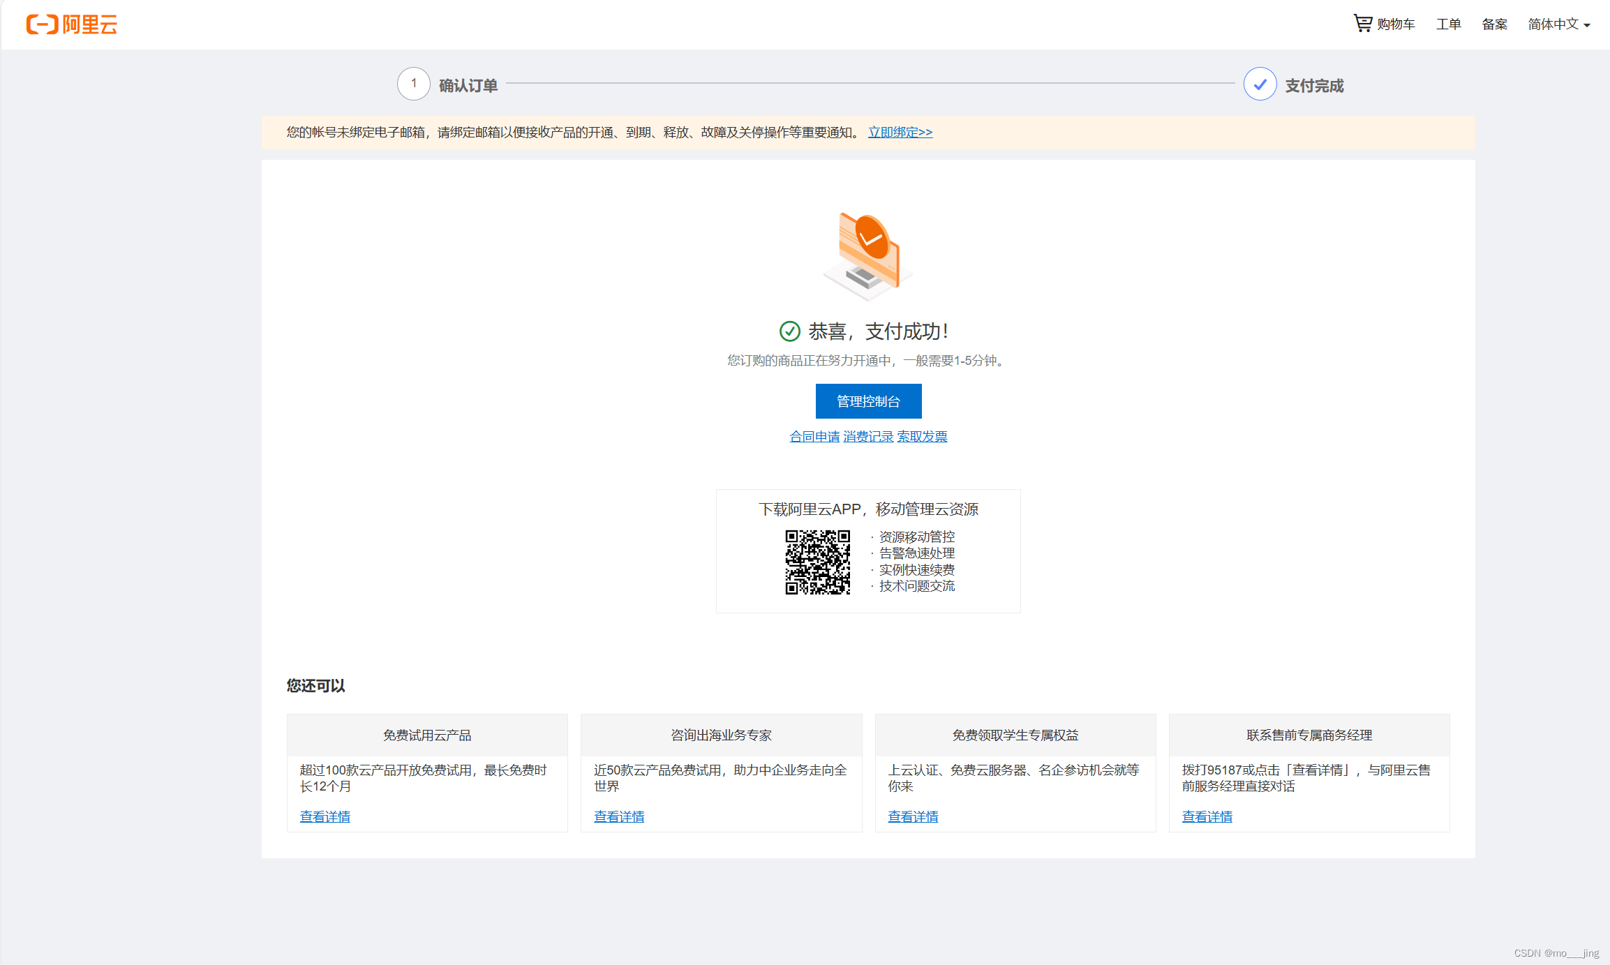Click the 管理控制台 button
1610x965 pixels.
(868, 401)
